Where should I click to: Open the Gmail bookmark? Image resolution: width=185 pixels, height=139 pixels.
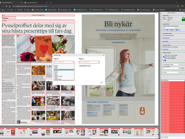click(10, 10)
